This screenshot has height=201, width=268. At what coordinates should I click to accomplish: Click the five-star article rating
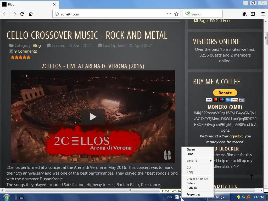click(20, 57)
